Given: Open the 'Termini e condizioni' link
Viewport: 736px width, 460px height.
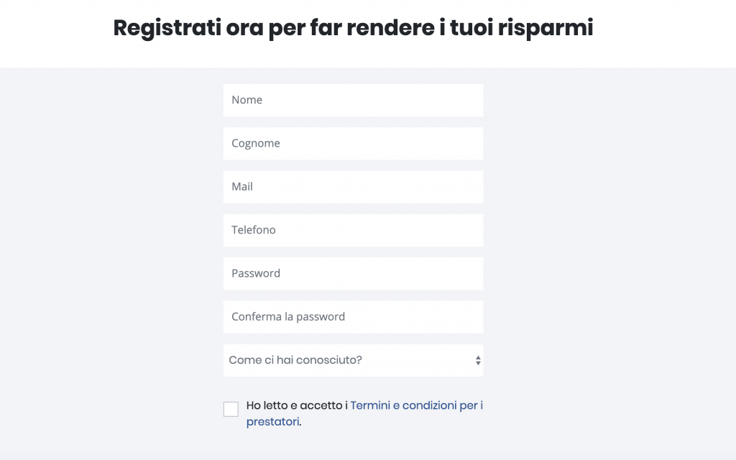Looking at the screenshot, I should [x=415, y=405].
